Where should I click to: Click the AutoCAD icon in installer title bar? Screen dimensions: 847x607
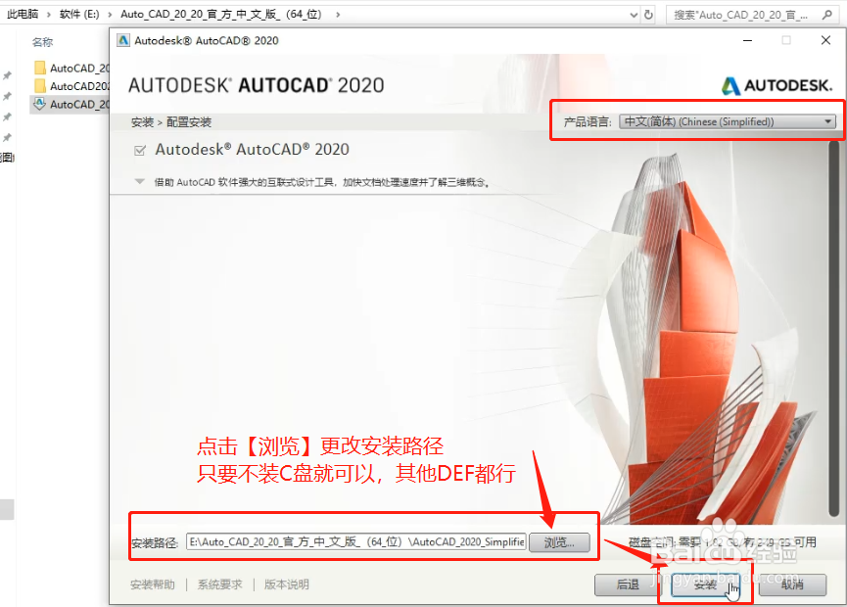click(x=123, y=40)
